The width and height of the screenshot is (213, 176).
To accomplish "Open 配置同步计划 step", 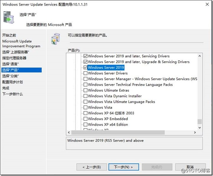I will 12,82.
